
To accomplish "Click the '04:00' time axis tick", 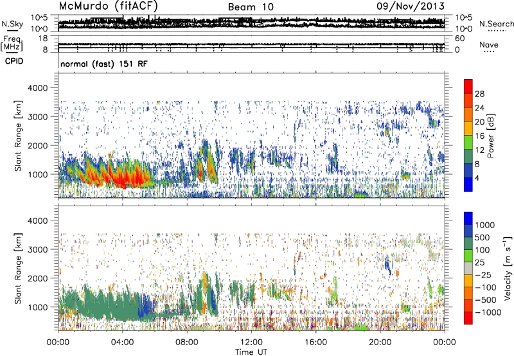I will (122, 343).
